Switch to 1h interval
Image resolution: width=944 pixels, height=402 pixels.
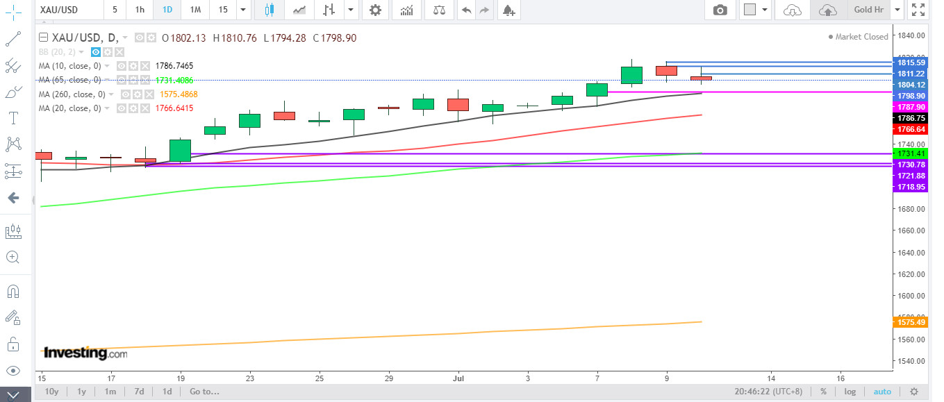[140, 10]
